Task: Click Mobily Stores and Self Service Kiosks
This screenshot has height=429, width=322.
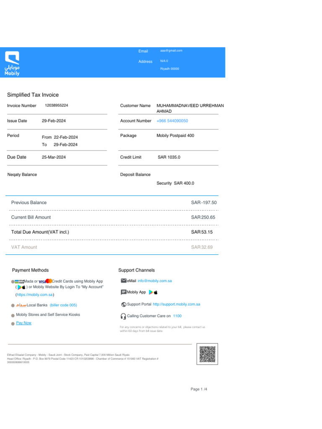Action: coord(48,315)
